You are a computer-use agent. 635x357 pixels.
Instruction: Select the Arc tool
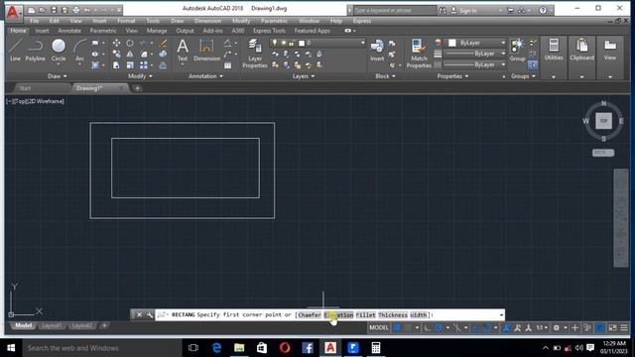click(79, 51)
